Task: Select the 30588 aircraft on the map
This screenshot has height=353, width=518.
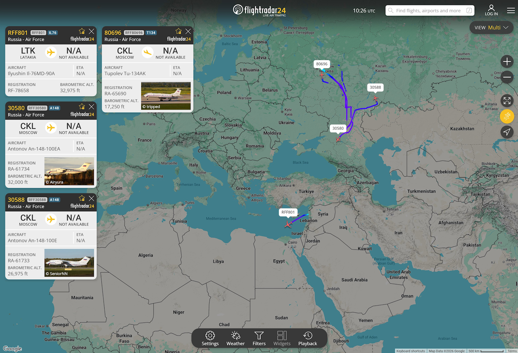Action: click(x=375, y=98)
